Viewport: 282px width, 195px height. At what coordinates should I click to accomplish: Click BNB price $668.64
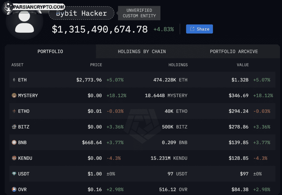coord(92,142)
